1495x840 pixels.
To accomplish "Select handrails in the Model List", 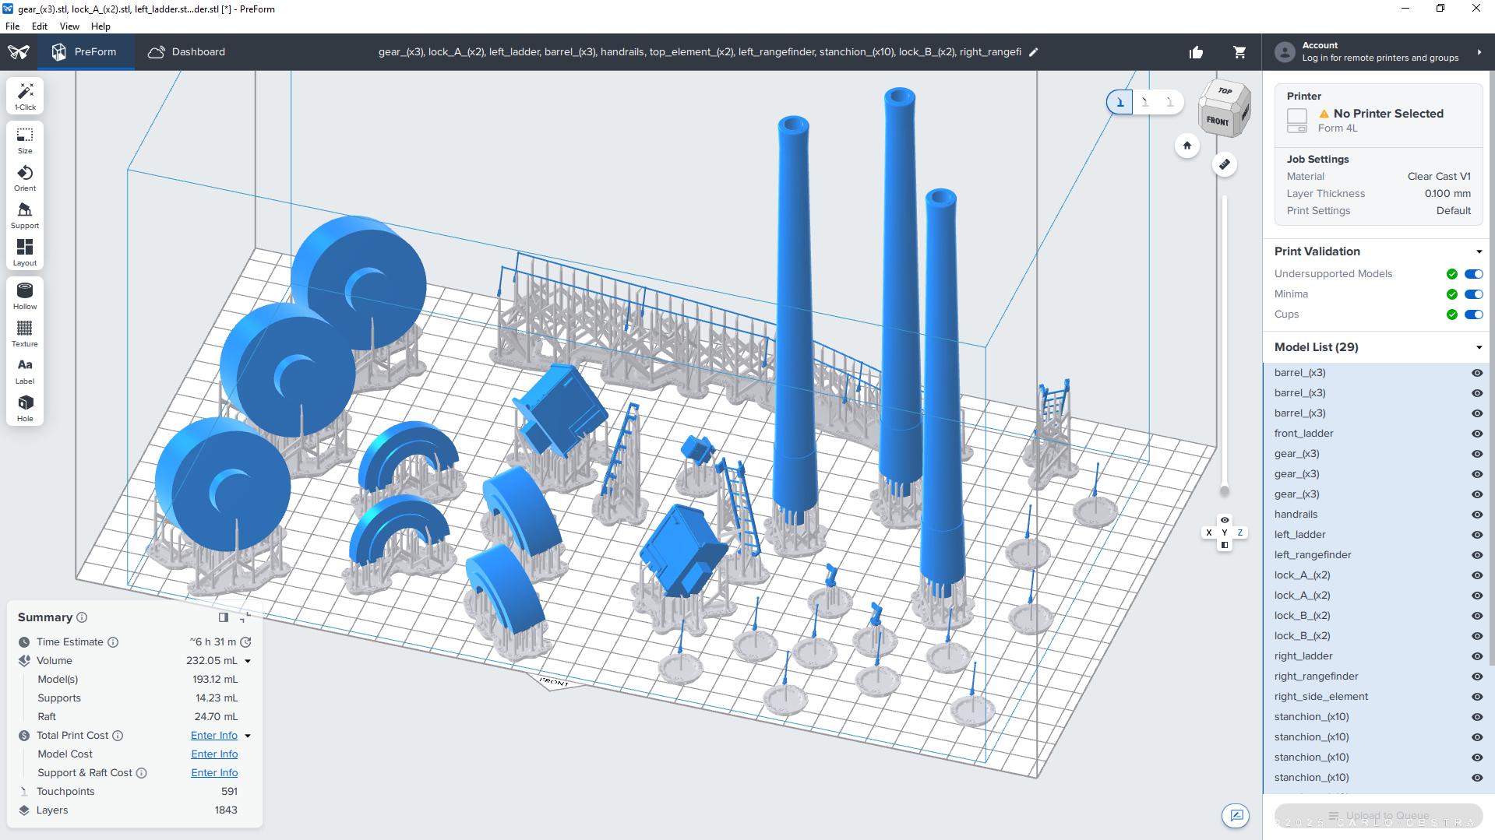I will pyautogui.click(x=1296, y=515).
